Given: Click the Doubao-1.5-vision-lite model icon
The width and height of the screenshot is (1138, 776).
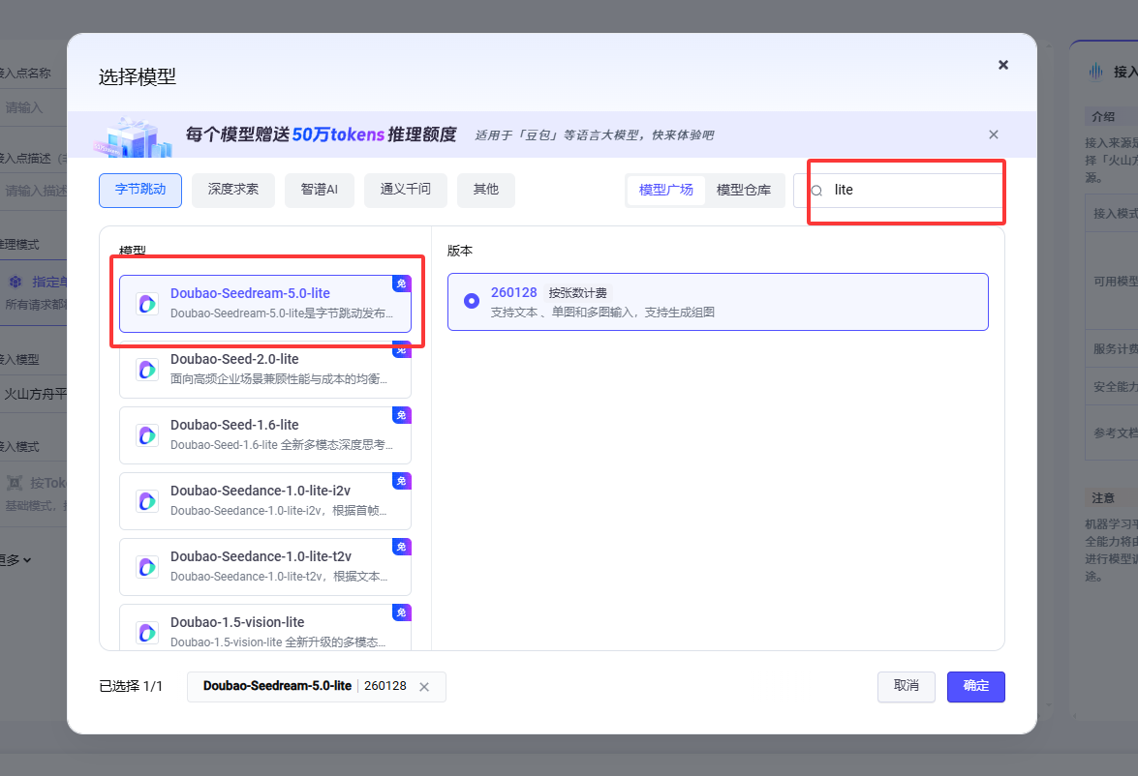Looking at the screenshot, I should click(x=147, y=632).
